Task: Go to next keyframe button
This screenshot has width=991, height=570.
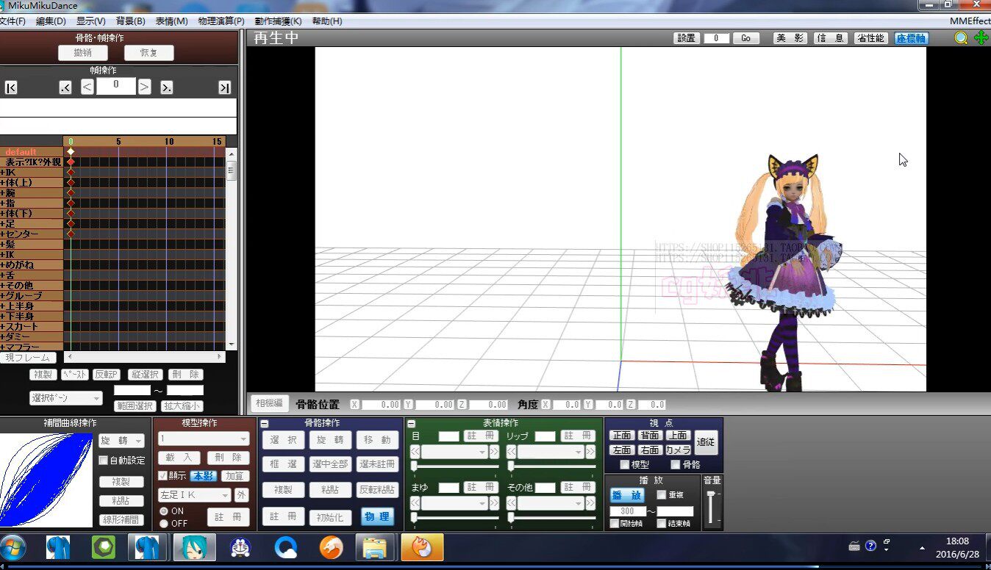Action: 167,87
